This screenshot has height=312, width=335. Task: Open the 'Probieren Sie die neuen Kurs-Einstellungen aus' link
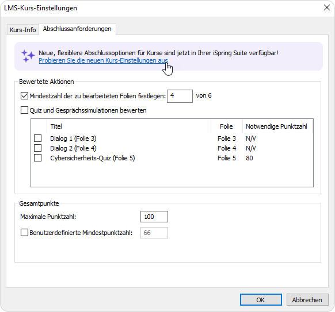pos(103,60)
